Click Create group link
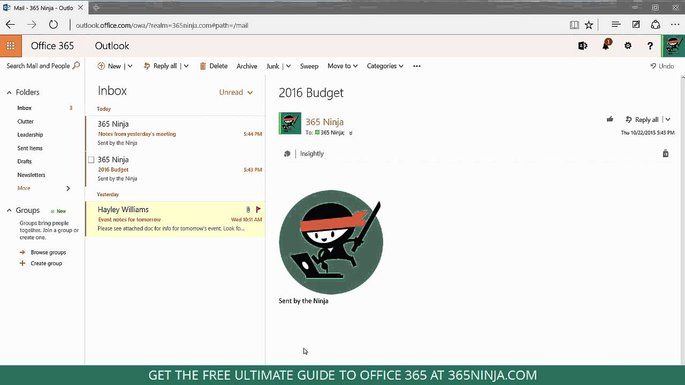The width and height of the screenshot is (685, 385). (x=46, y=264)
